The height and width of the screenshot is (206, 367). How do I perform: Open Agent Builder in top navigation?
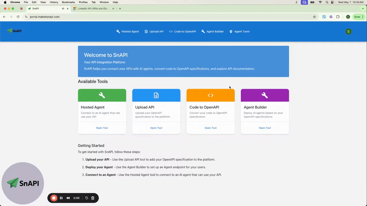[x=213, y=31]
